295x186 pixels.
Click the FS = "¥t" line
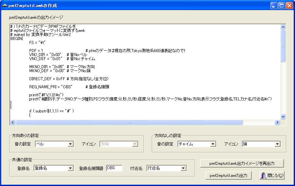click(x=37, y=43)
